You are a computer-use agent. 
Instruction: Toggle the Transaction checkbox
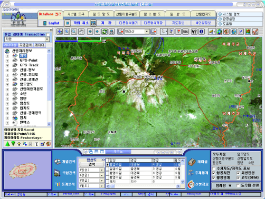[48, 34]
